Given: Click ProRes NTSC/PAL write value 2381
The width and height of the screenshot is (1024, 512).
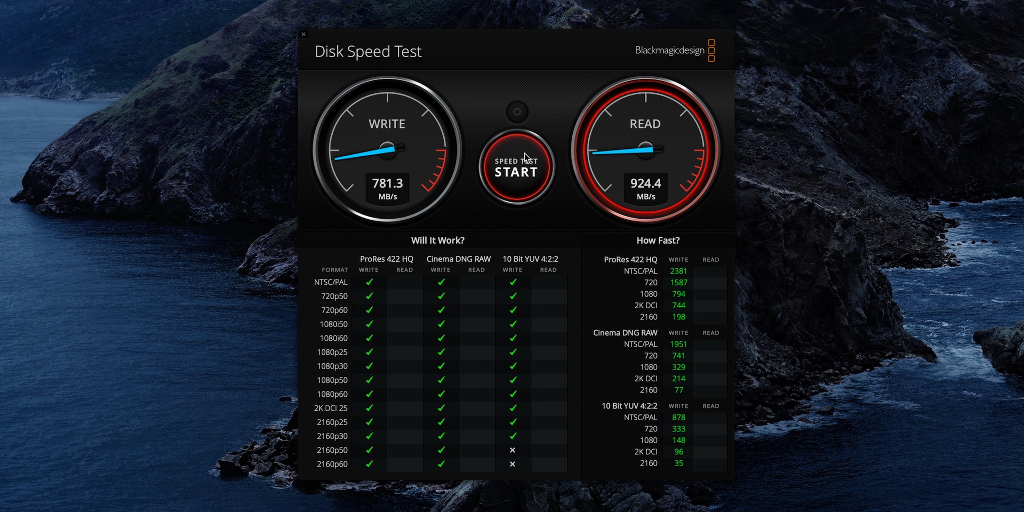Looking at the screenshot, I should (x=678, y=271).
